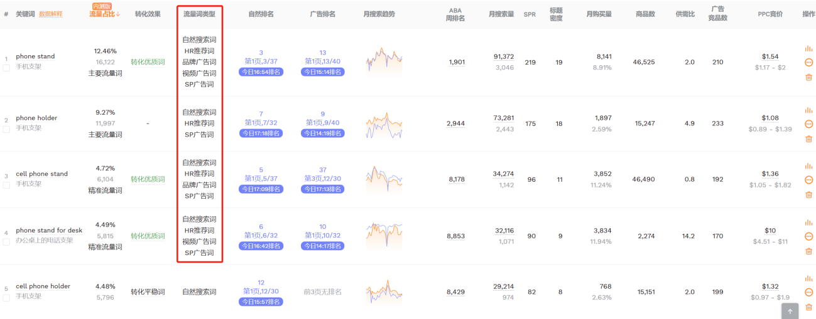Click 今日16:54排名 badge under natural rank

click(x=261, y=72)
